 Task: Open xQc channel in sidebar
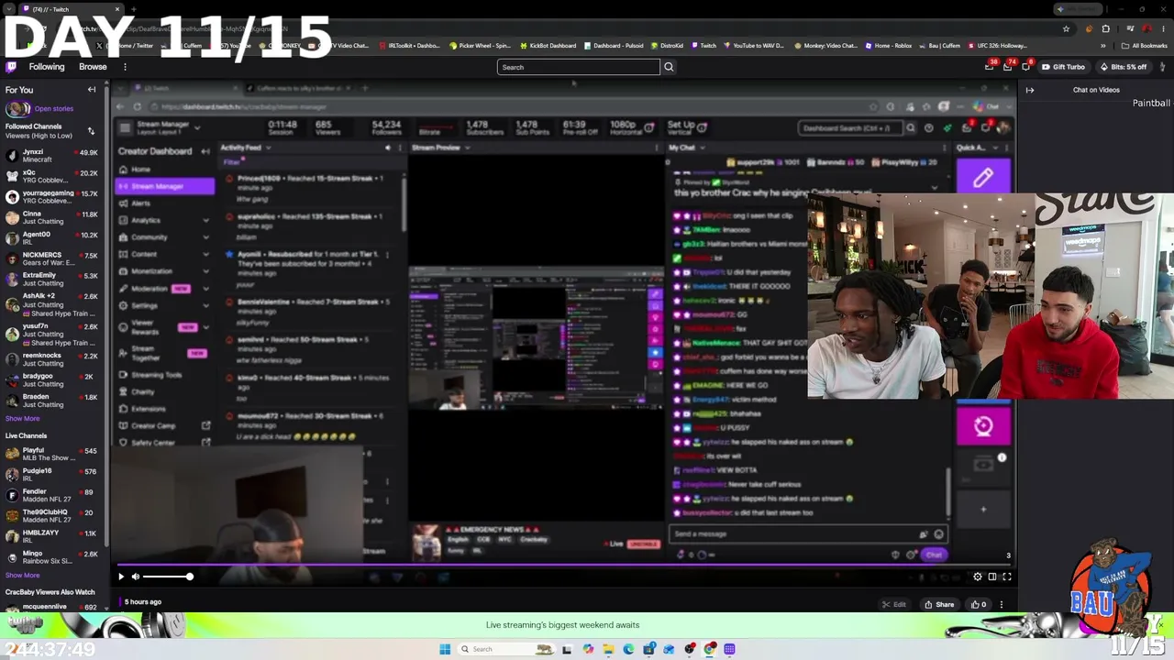(x=51, y=176)
